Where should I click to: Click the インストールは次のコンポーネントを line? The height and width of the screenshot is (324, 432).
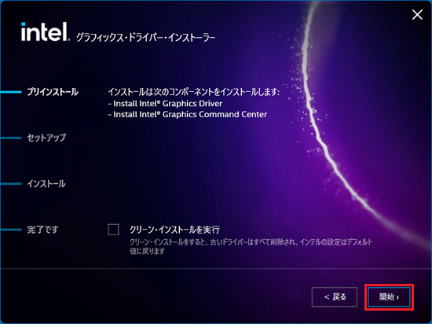pyautogui.click(x=194, y=92)
